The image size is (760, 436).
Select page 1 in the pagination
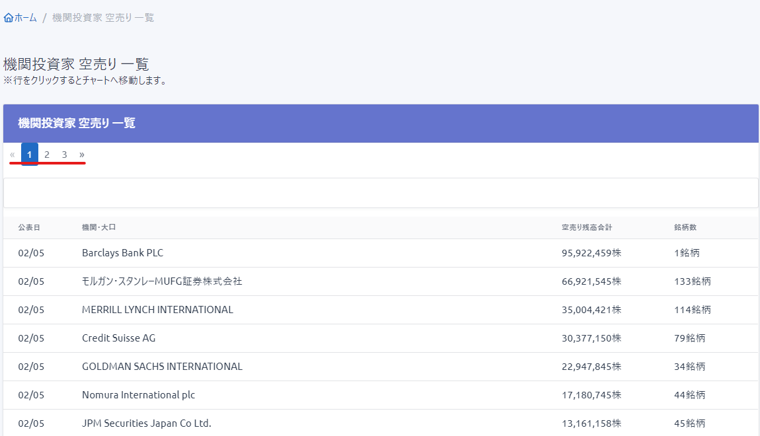click(30, 155)
